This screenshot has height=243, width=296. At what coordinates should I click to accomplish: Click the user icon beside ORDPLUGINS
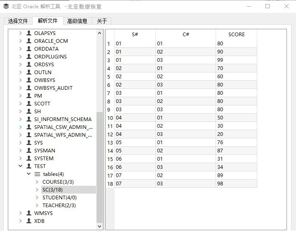click(x=29, y=56)
